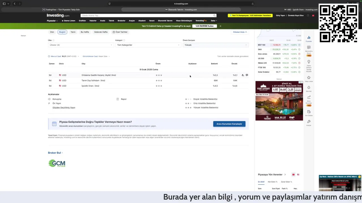Select Turkey flag in Piyasaya Yön Verenler
Image resolution: width=362 pixels, height=203 pixels.
tap(293, 175)
